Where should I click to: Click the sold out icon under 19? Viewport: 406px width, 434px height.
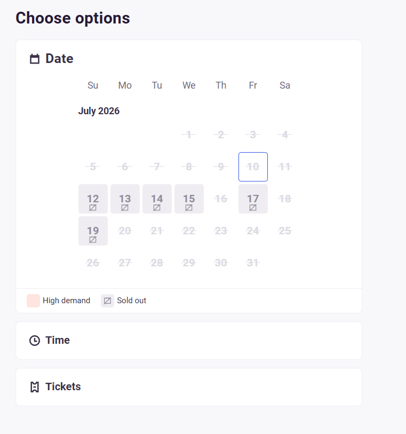pos(93,240)
